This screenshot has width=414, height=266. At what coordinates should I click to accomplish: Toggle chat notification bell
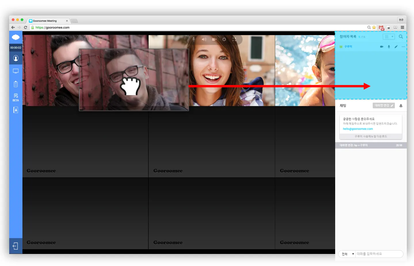coord(401,106)
